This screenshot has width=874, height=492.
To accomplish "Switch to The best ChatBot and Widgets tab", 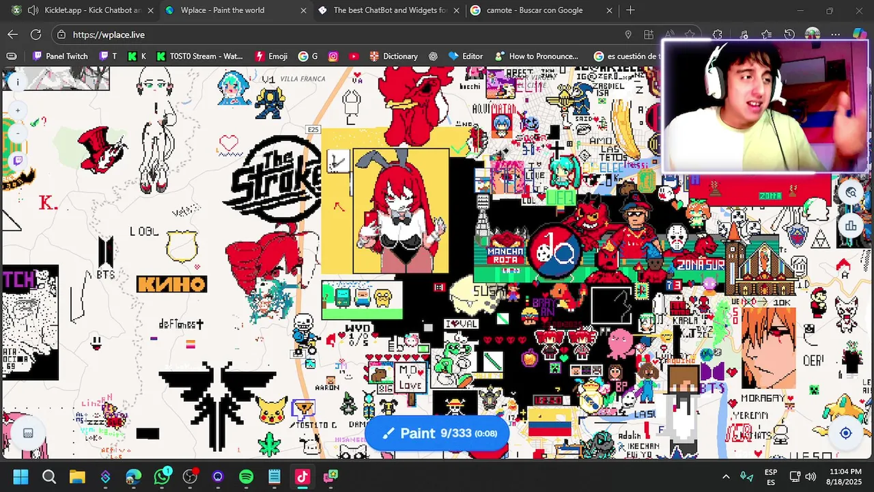I will pos(388,10).
